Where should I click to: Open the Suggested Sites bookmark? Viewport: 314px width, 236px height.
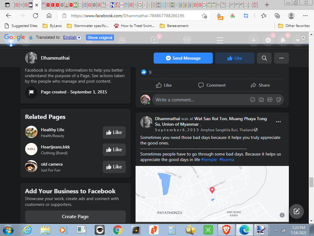point(21,26)
